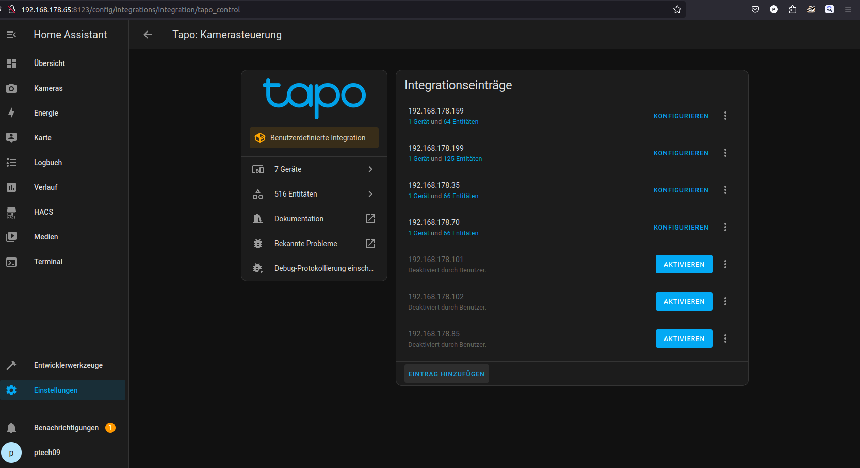Expand the 7 Geräte list
Image resolution: width=860 pixels, height=468 pixels.
tap(314, 169)
